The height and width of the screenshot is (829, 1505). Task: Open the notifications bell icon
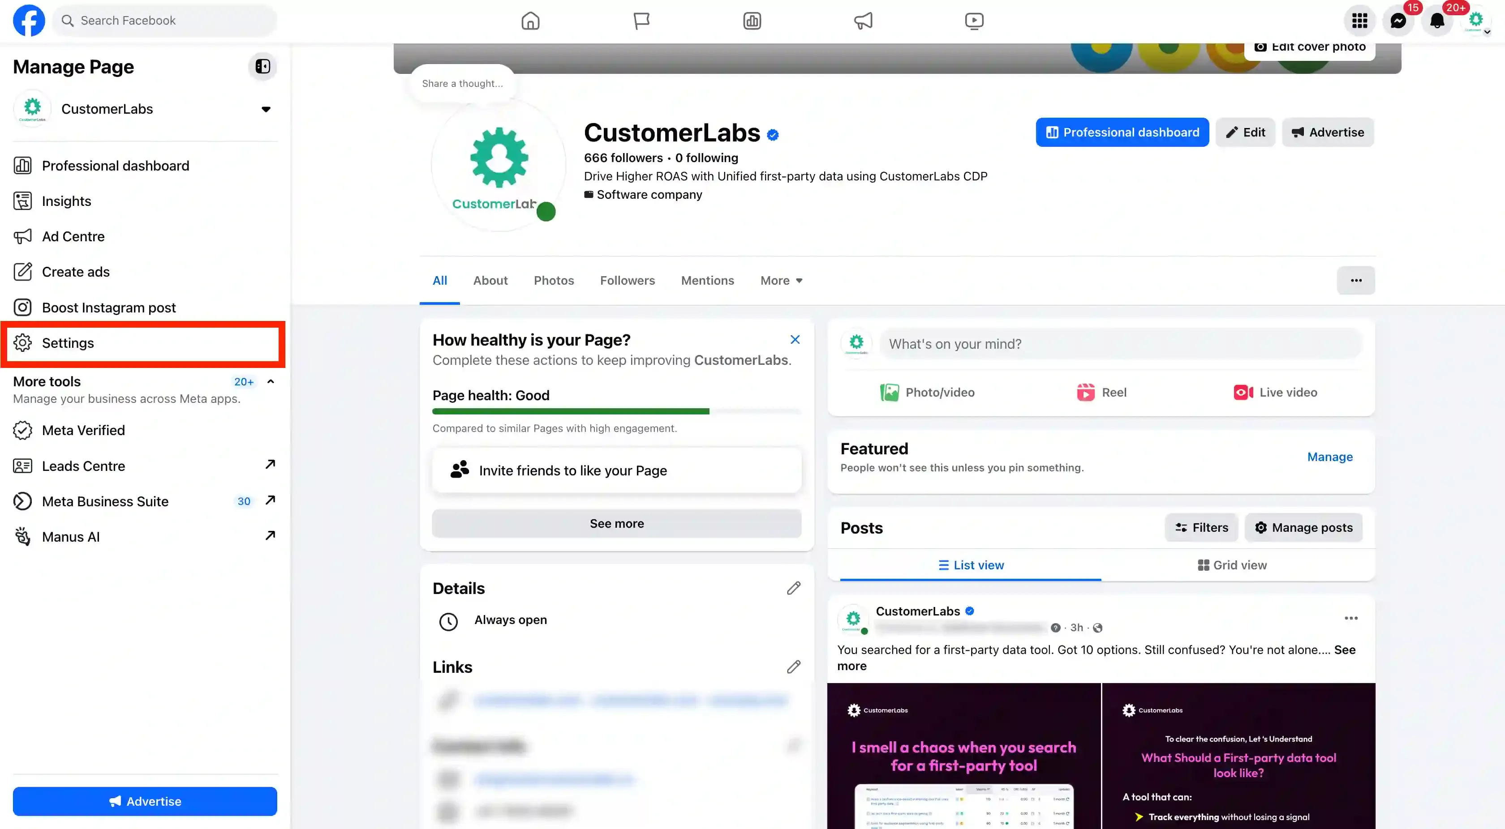click(x=1437, y=21)
